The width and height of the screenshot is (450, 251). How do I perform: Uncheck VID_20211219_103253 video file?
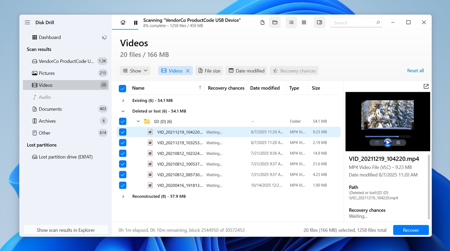pos(123,142)
